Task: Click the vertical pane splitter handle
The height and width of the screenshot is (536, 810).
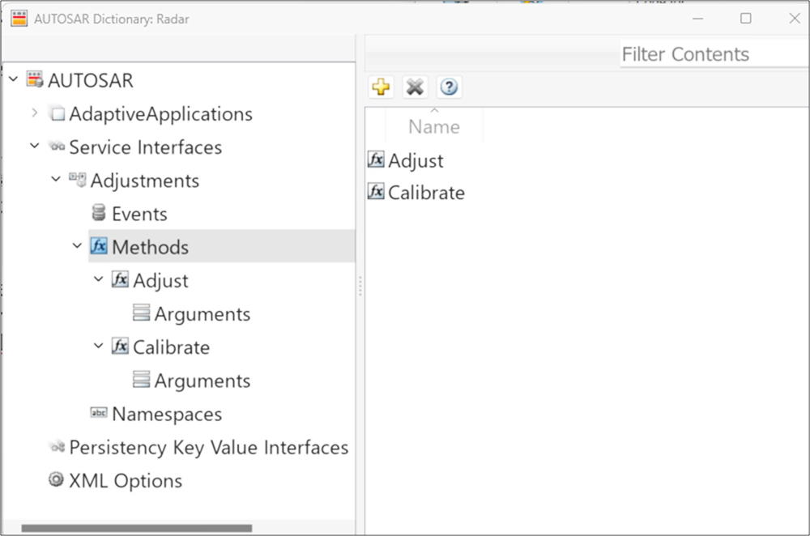Action: [x=360, y=286]
